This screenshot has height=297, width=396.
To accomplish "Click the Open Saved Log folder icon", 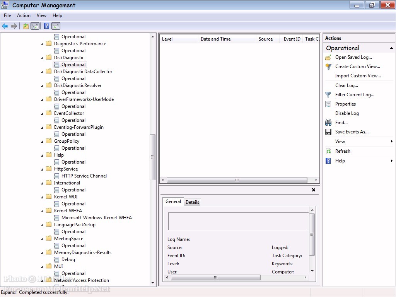I will (x=328, y=57).
